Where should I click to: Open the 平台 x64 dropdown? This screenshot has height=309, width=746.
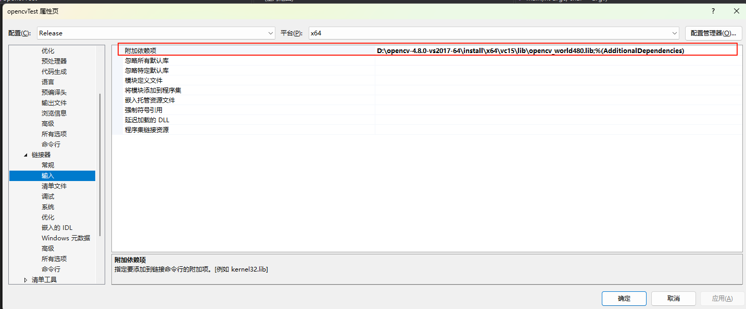(675, 33)
